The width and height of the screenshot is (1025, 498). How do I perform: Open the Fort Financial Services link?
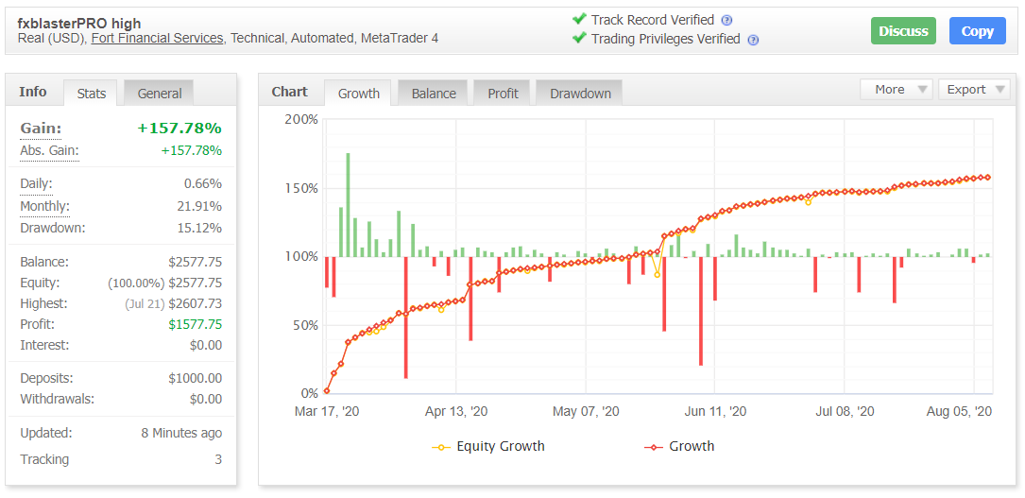157,38
